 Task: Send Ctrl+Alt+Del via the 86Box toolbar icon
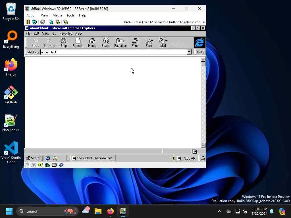click(x=51, y=22)
